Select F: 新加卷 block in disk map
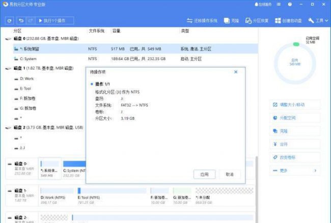331x223 pixels. [x=159, y=196]
